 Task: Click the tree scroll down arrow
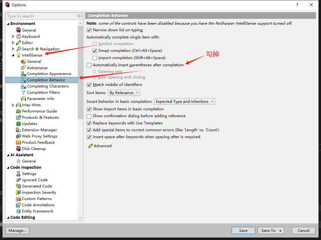point(80,218)
